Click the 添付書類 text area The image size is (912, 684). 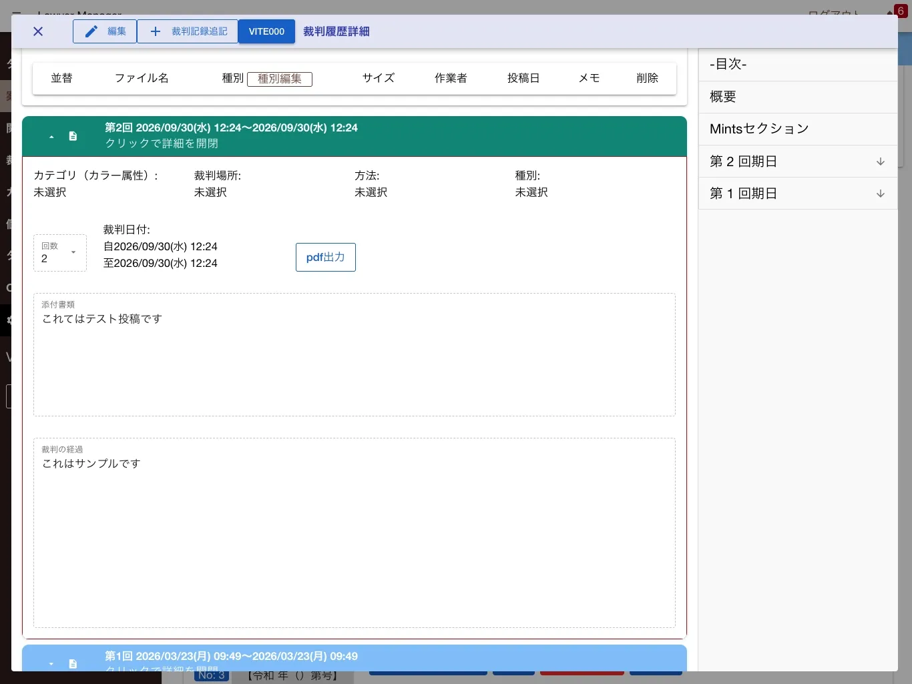[x=355, y=355]
